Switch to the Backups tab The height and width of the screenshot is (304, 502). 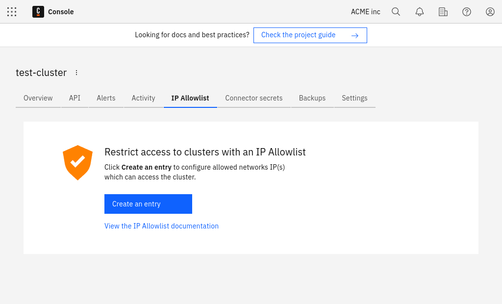(312, 98)
